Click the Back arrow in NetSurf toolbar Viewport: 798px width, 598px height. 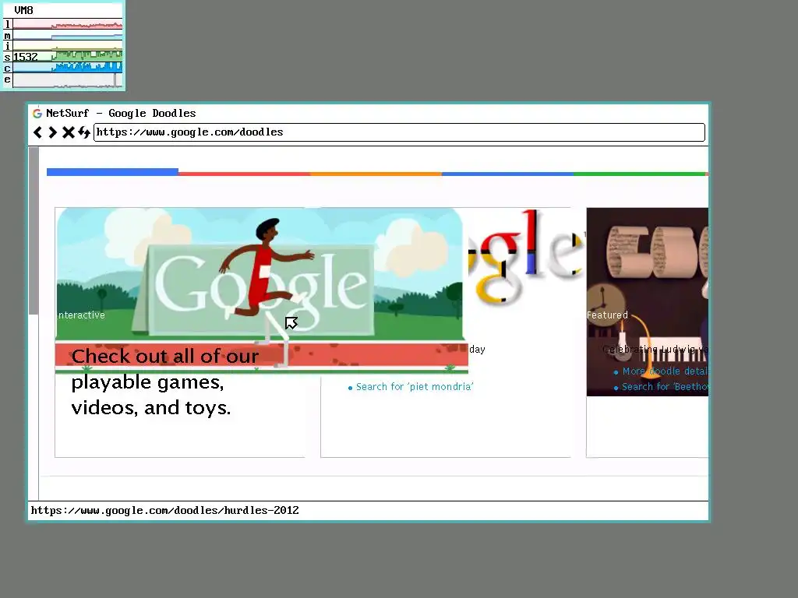(37, 132)
